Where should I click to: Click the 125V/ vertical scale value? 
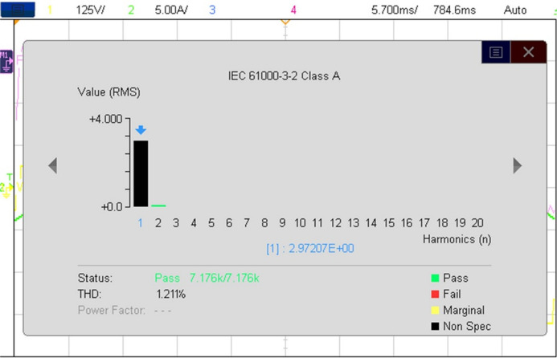(90, 10)
